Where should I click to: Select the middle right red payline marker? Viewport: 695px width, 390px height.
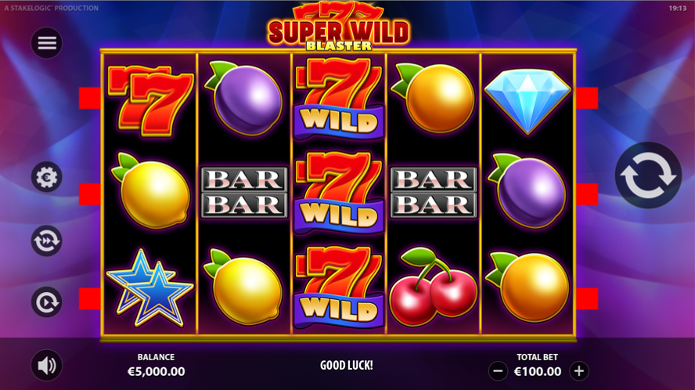click(587, 194)
